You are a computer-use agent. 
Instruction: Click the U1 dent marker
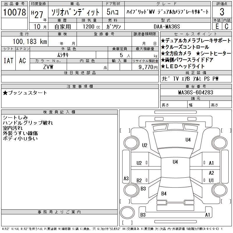211,180
